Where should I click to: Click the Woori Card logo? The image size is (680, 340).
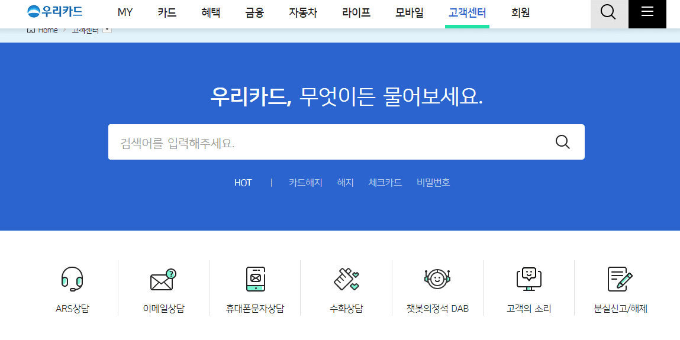click(54, 12)
